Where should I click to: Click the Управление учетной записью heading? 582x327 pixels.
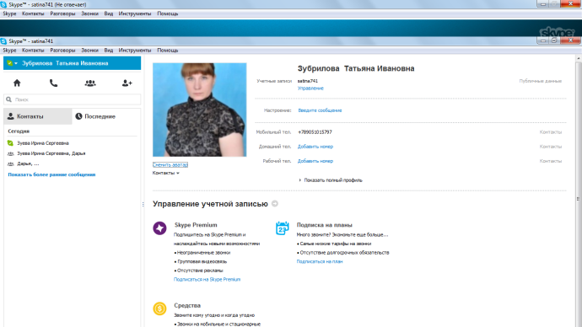point(210,204)
